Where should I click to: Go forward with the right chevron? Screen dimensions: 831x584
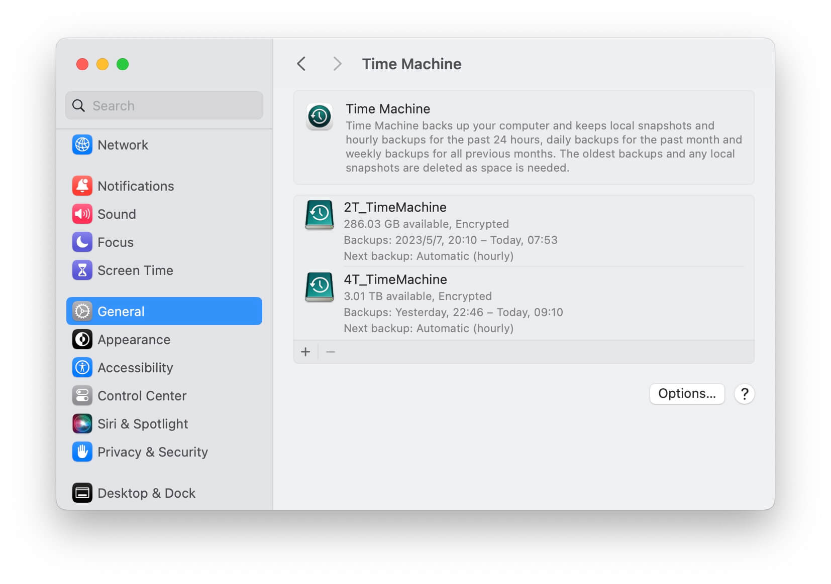click(337, 64)
